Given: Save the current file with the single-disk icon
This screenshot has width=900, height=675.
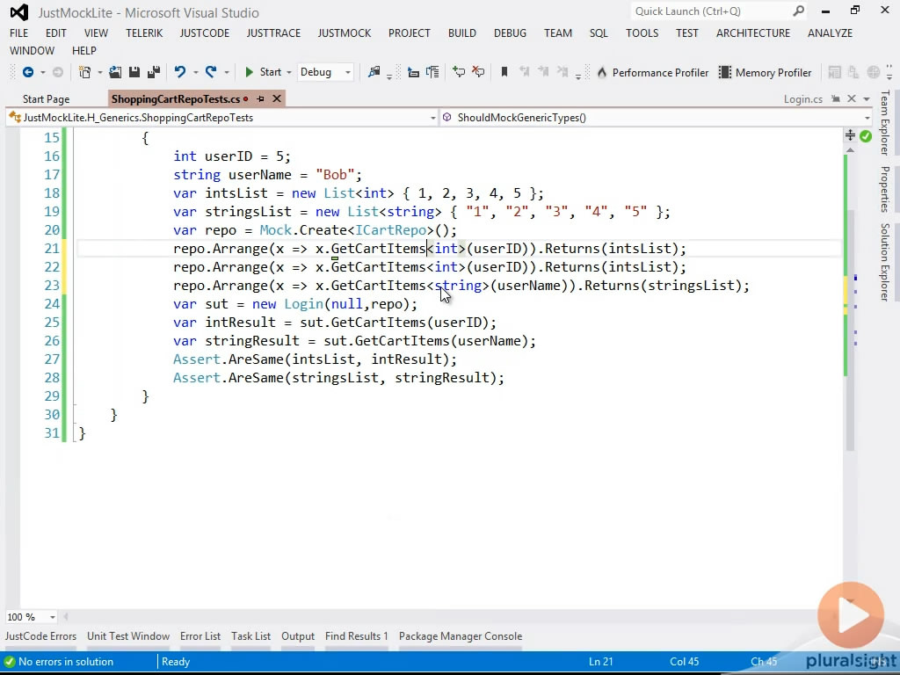Looking at the screenshot, I should (x=134, y=72).
